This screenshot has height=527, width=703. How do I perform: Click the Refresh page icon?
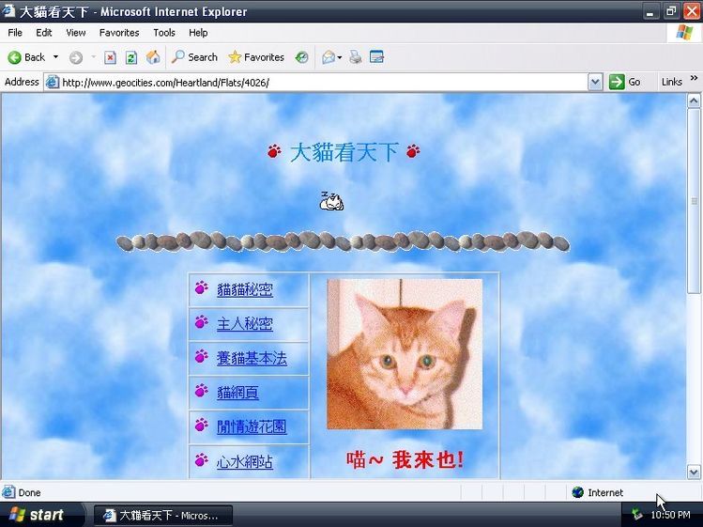point(130,57)
